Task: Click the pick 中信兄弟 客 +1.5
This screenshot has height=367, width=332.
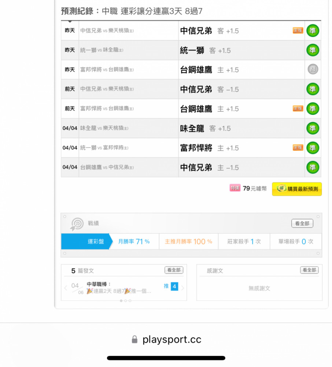Action: click(209, 31)
